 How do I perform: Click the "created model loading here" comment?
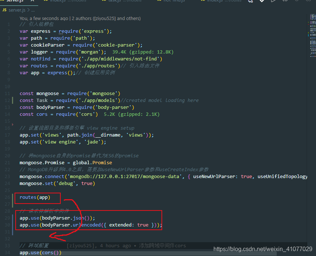[162, 101]
